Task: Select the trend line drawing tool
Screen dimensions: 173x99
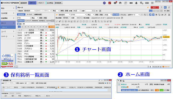Action: tap(57, 21)
